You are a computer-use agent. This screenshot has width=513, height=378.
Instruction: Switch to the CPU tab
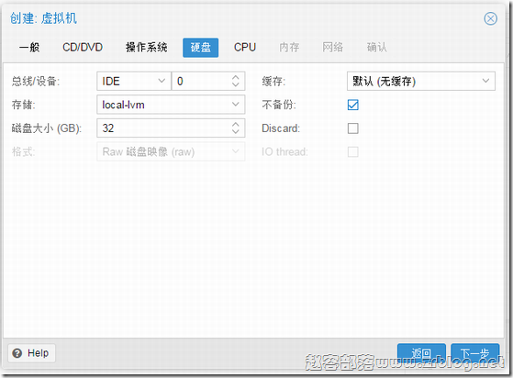(x=245, y=48)
